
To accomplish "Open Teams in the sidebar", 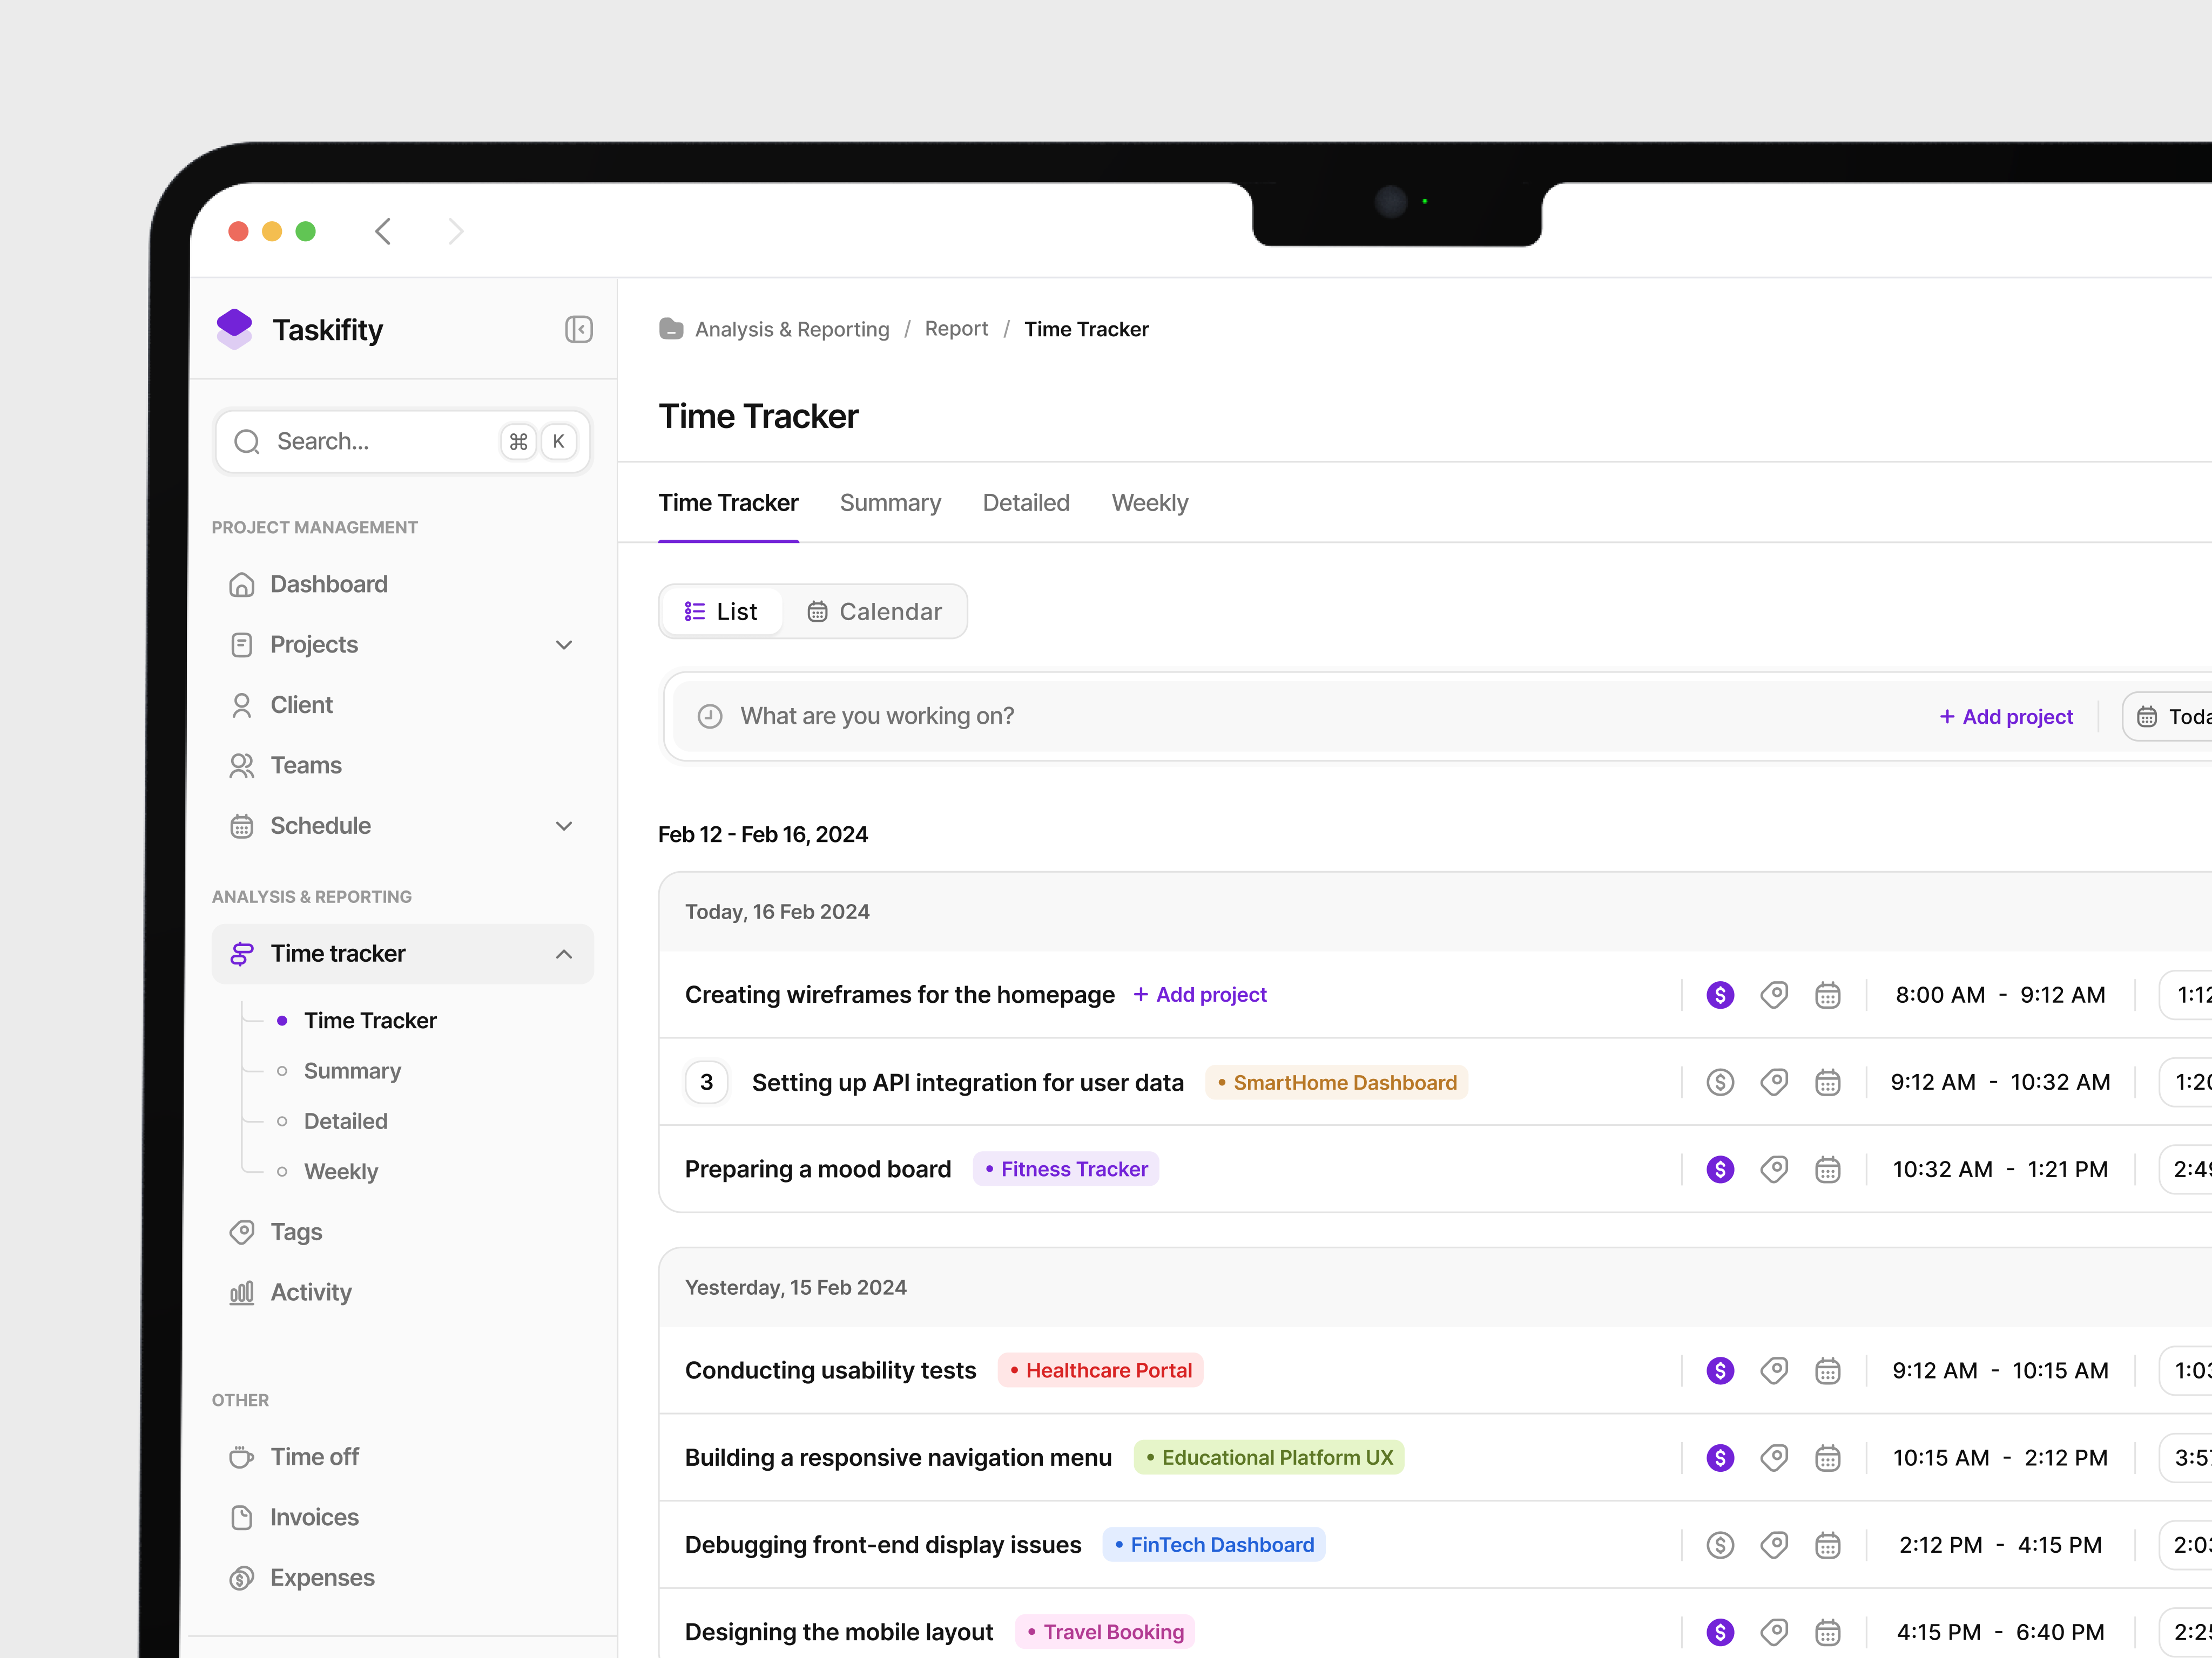I will click(x=403, y=765).
